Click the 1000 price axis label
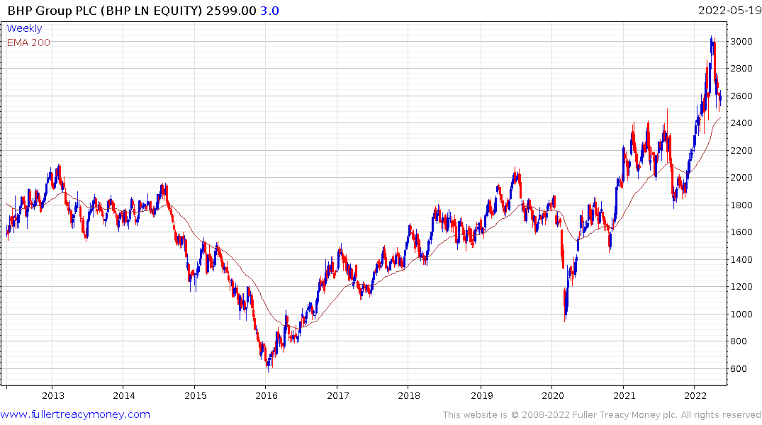The image size is (762, 425). tap(741, 314)
